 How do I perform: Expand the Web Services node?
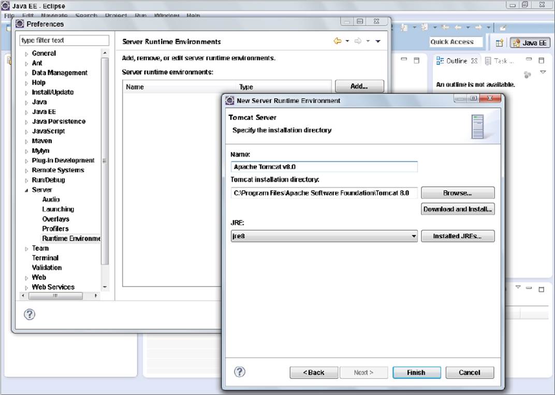(x=26, y=288)
